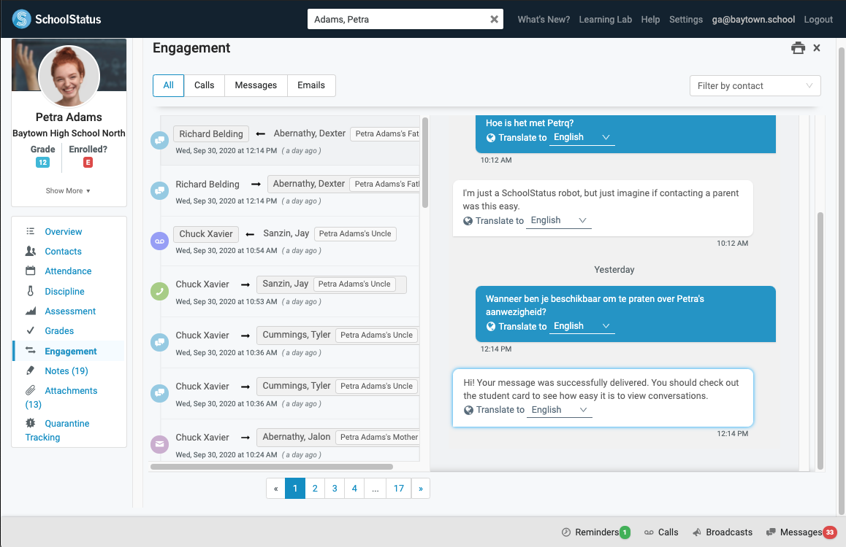This screenshot has height=547, width=846.
Task: Open Learning Lab from top navigation
Action: (x=606, y=20)
